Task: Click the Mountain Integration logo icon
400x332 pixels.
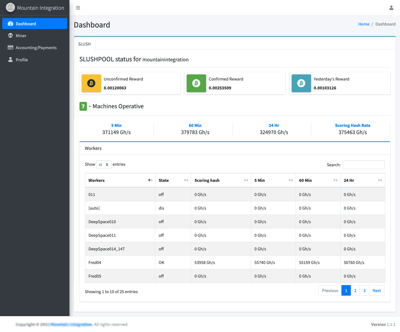Action: point(11,7)
